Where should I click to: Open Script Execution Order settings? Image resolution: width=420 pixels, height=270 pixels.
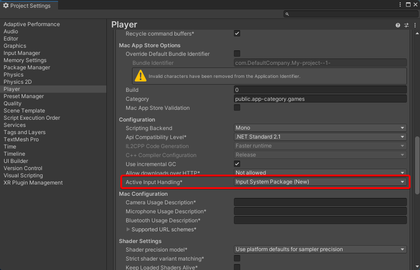[x=32, y=118]
